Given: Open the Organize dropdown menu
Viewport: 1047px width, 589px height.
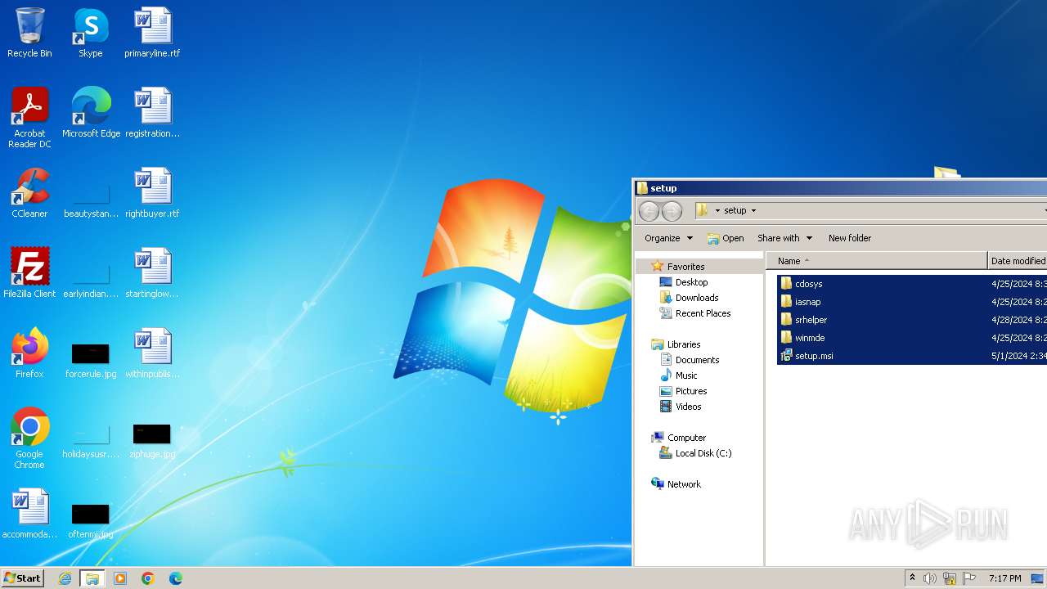Looking at the screenshot, I should click(x=668, y=238).
